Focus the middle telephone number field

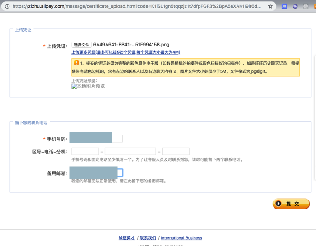click(x=130, y=151)
